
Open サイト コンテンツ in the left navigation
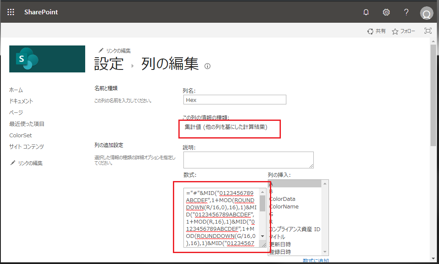26,147
